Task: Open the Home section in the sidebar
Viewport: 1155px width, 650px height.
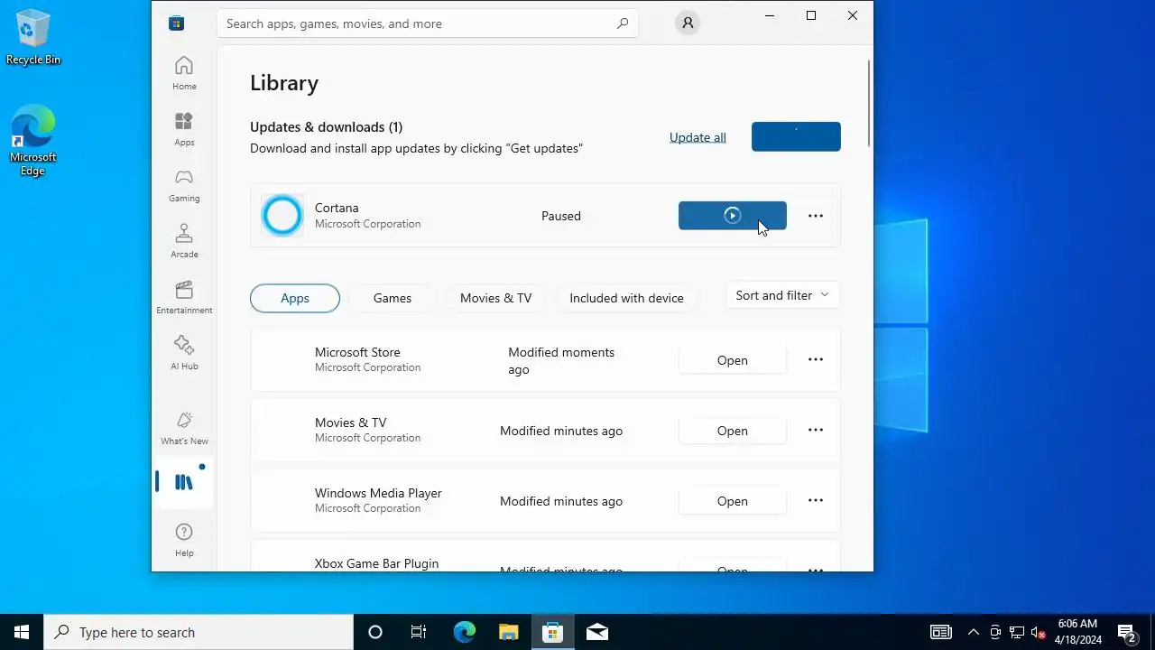Action: click(184, 73)
